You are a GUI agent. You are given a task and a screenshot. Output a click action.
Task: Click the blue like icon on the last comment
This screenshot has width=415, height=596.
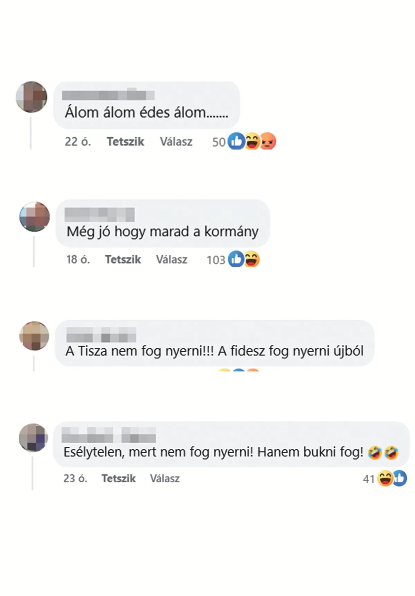(399, 478)
